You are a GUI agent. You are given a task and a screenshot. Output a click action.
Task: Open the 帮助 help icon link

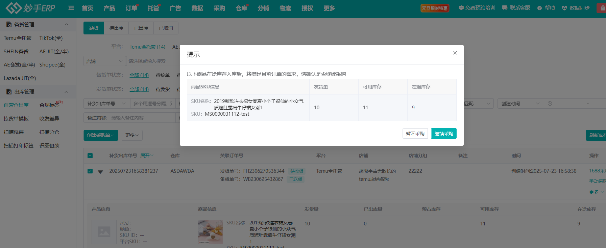[539, 8]
